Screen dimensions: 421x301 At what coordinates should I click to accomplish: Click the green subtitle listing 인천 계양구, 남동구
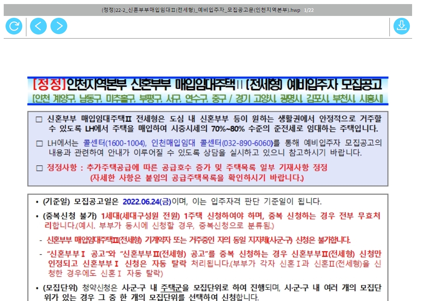pos(207,99)
